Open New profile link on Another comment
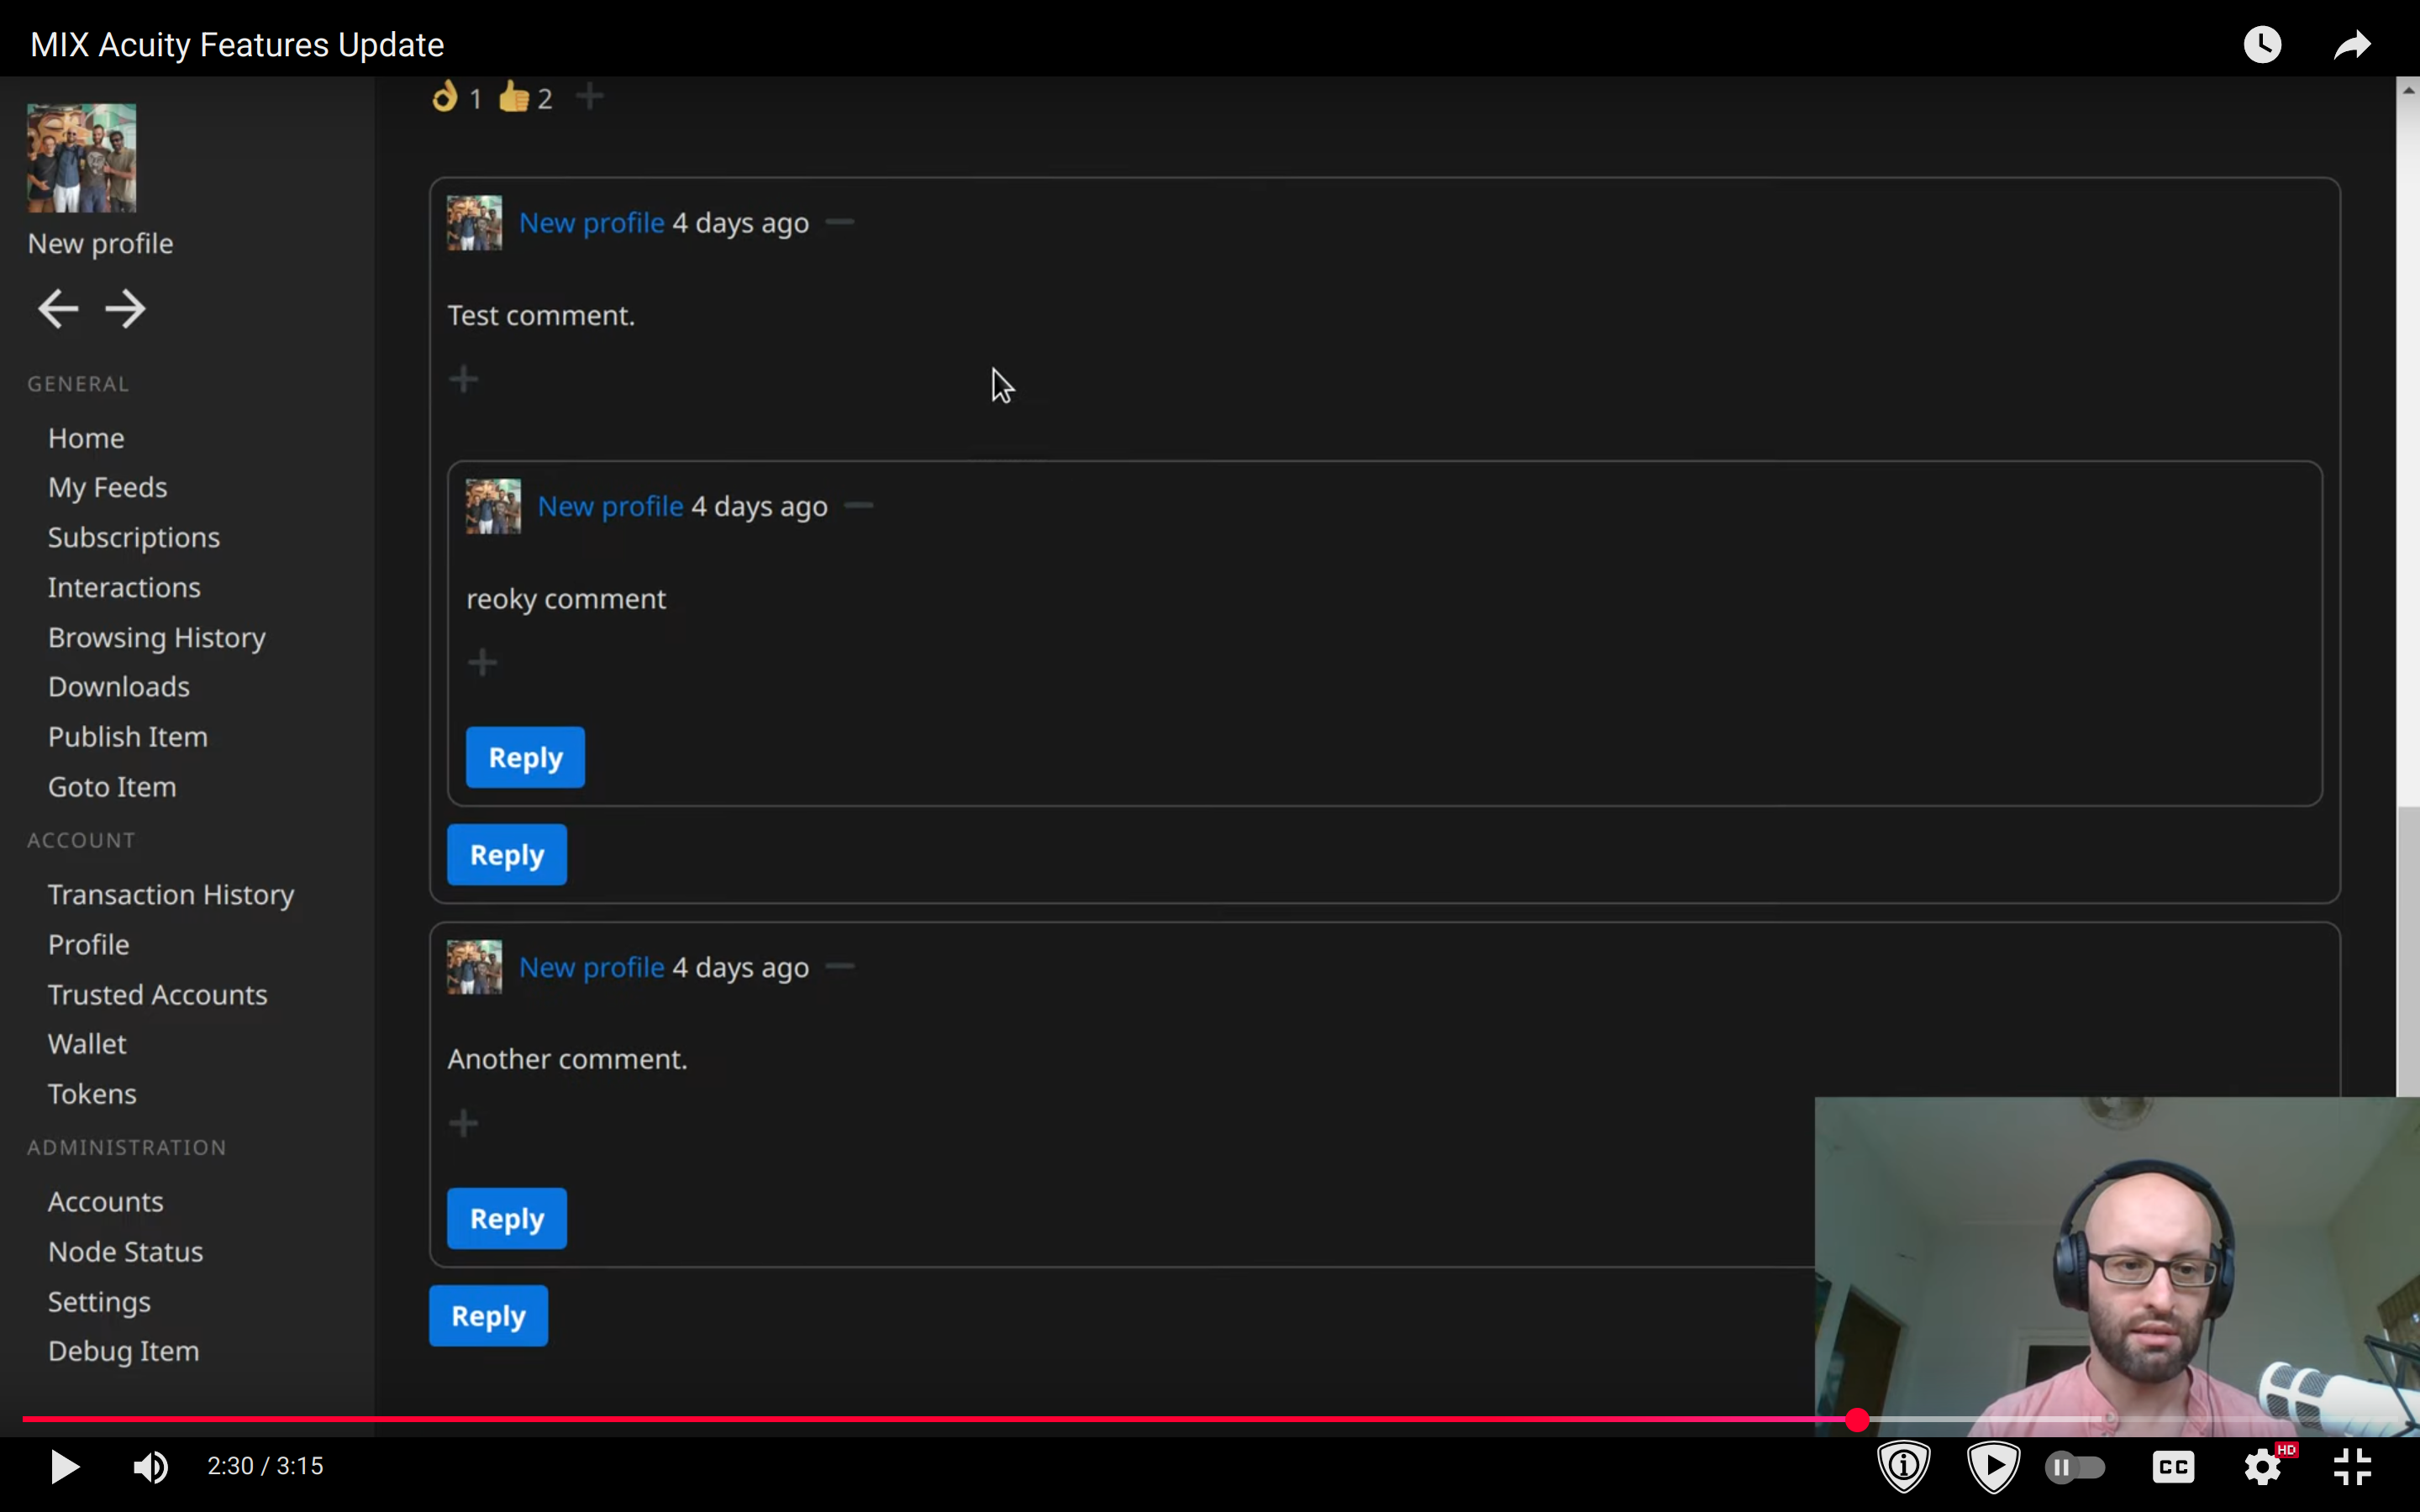 click(x=591, y=967)
